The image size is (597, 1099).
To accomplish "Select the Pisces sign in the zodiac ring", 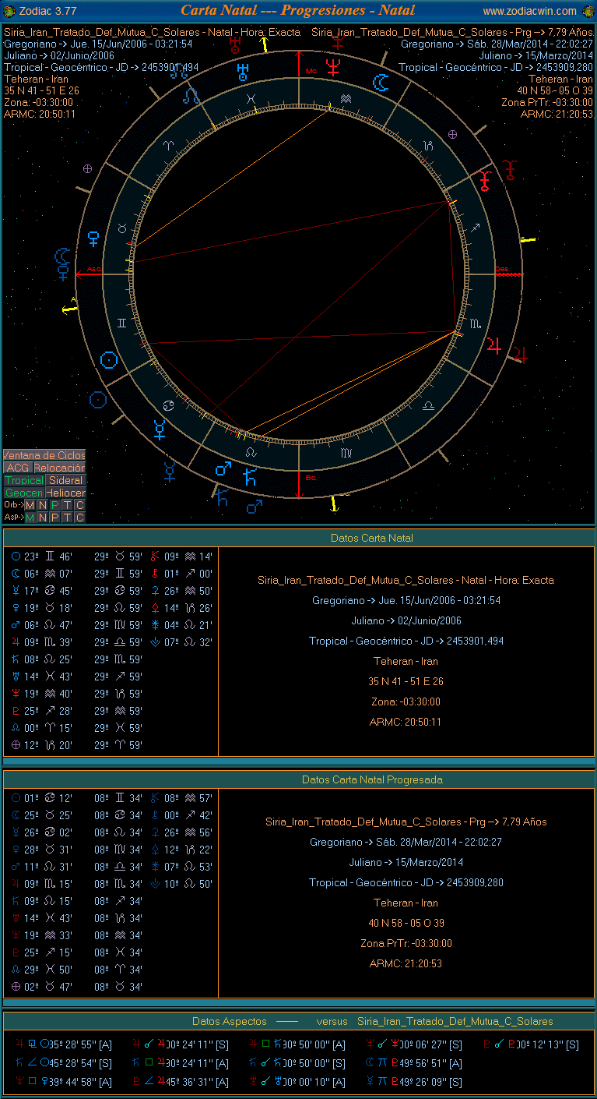I will click(250, 99).
